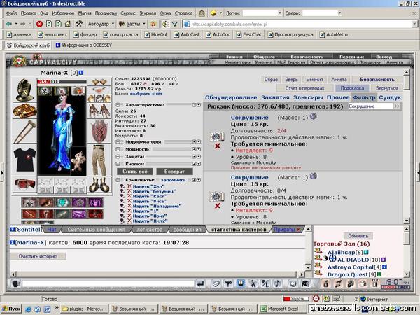420x315 pixels.
Task: Click the funnel filter toolbar icon
Action: click(x=174, y=24)
